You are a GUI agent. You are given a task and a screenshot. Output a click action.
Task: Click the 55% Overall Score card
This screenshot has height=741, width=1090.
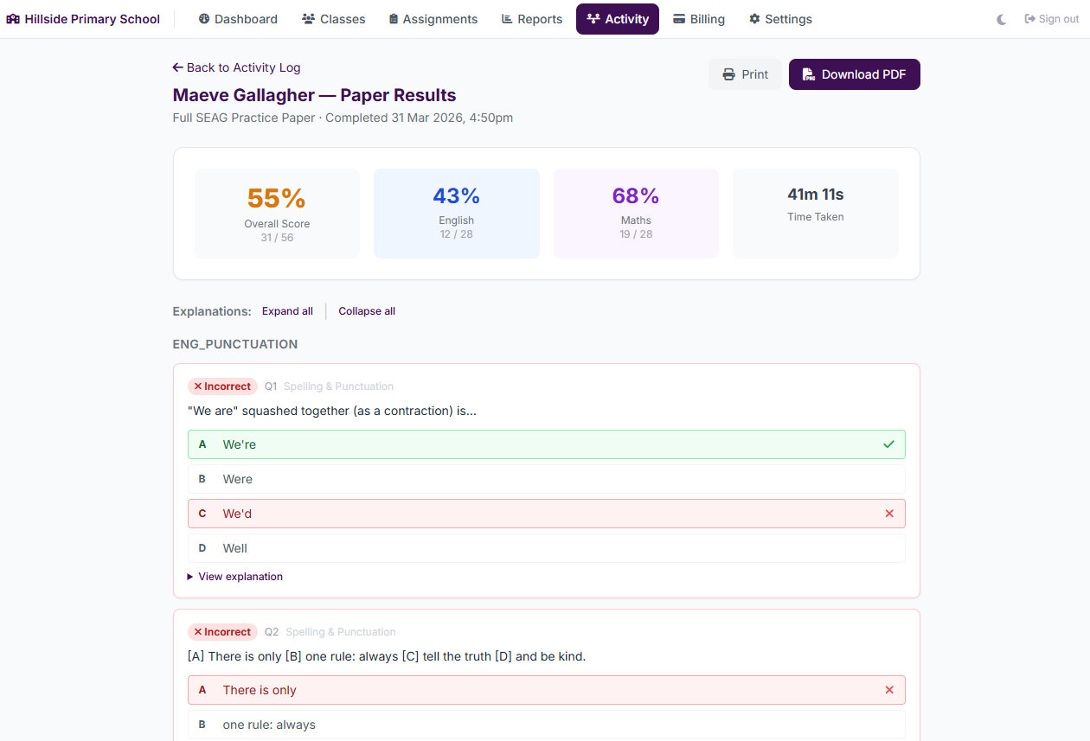click(x=277, y=214)
